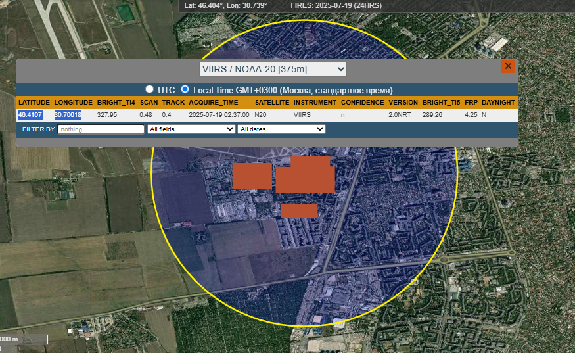Click the scan value 0.48
The height and width of the screenshot is (353, 575).
[x=146, y=115]
